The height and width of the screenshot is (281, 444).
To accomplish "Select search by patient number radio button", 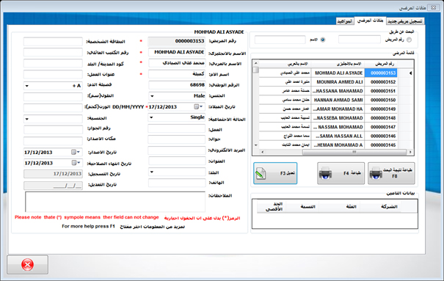I will 409,40.
